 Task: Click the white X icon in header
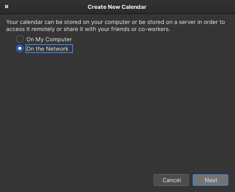[7, 7]
